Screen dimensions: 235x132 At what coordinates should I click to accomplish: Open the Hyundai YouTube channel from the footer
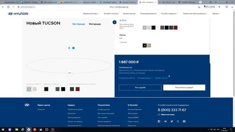pos(184,121)
